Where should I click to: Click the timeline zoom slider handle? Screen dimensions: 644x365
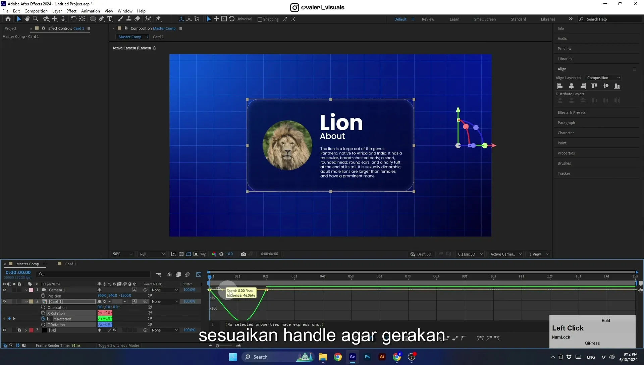point(217,346)
